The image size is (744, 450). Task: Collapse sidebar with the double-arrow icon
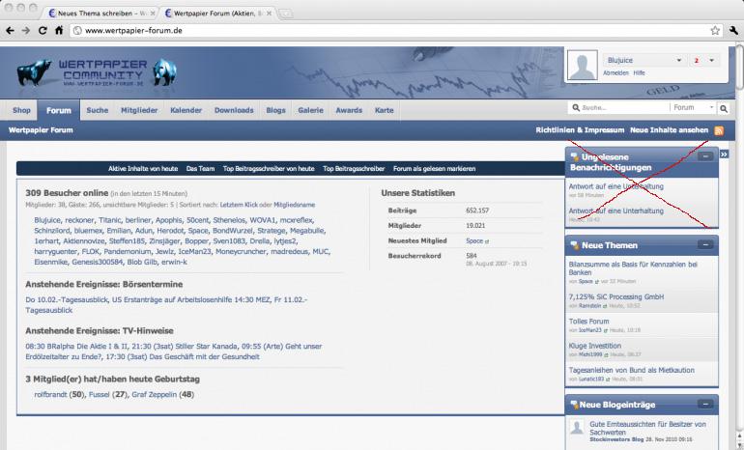724,155
